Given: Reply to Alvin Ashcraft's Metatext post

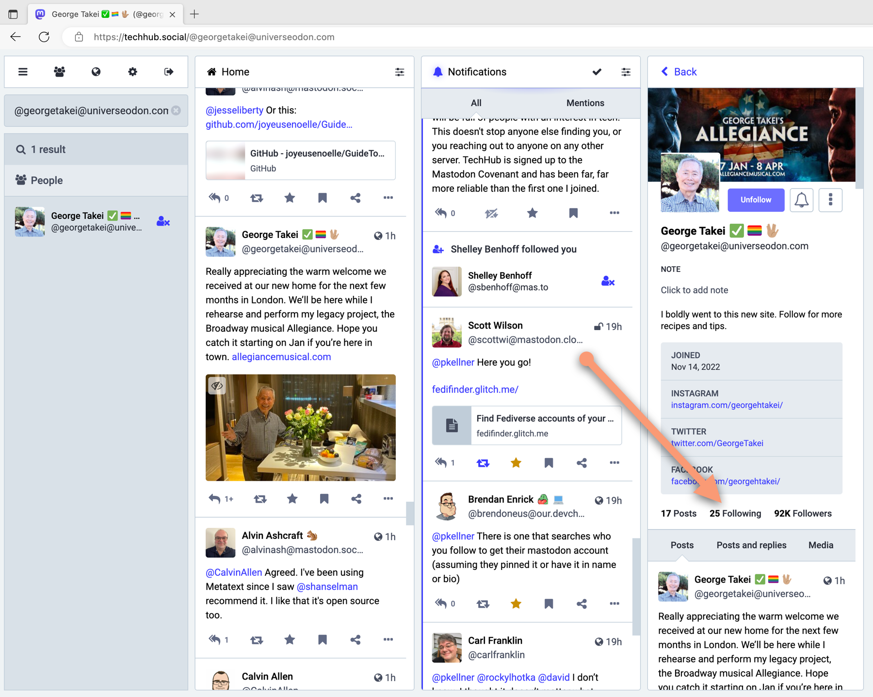Looking at the screenshot, I should point(214,640).
